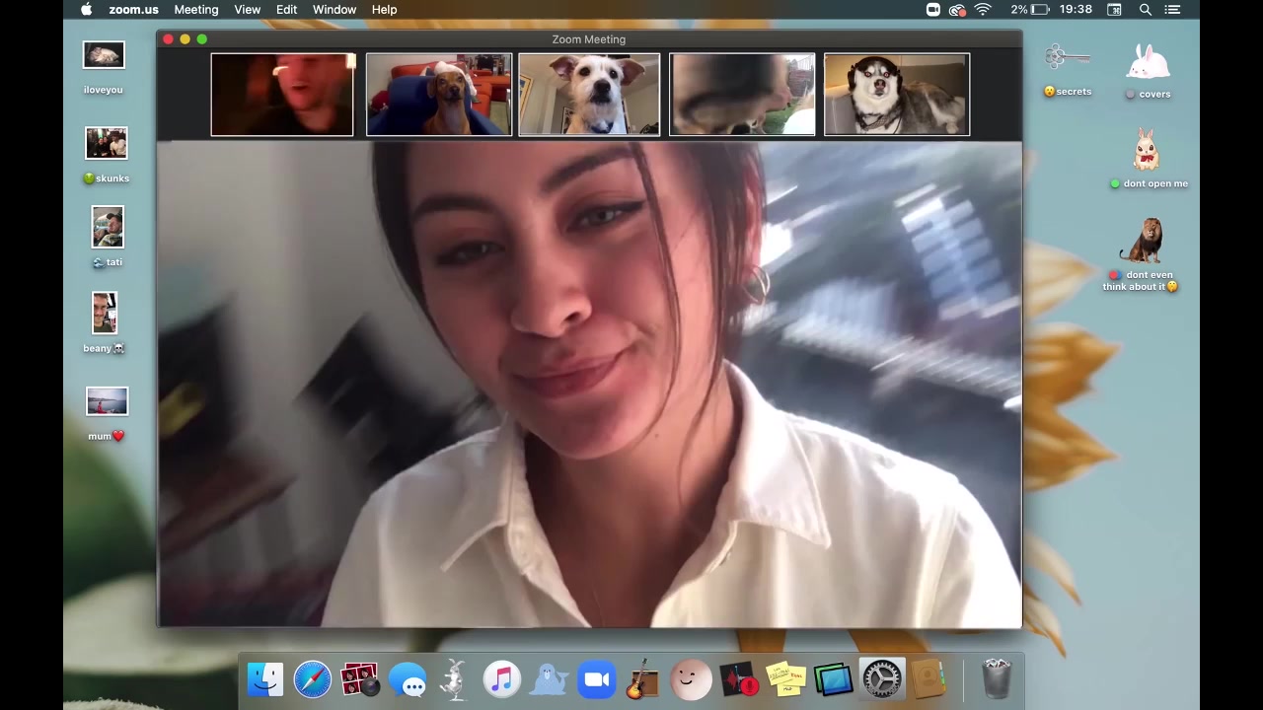Open the Wi-Fi menu in the menu bar
Screen dimensions: 1263x710
point(983,10)
